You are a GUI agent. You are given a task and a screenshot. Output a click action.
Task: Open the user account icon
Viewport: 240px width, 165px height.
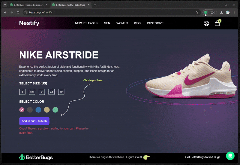coord(206,23)
